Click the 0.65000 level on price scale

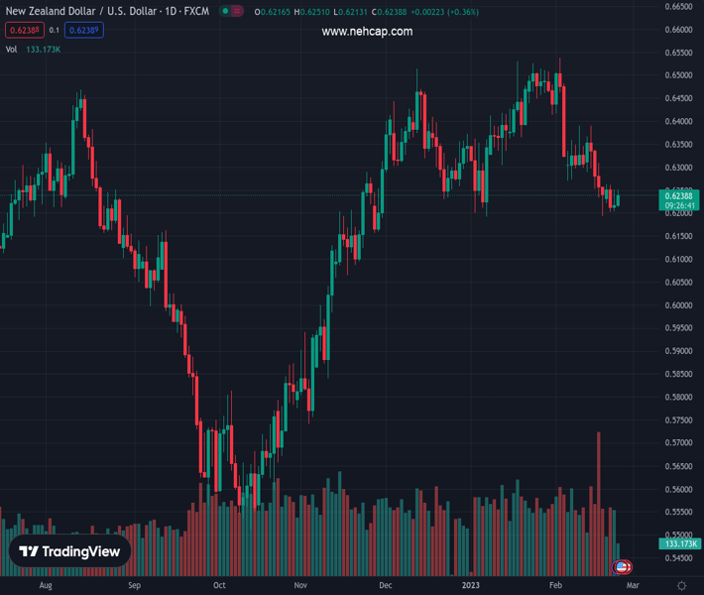tap(679, 75)
